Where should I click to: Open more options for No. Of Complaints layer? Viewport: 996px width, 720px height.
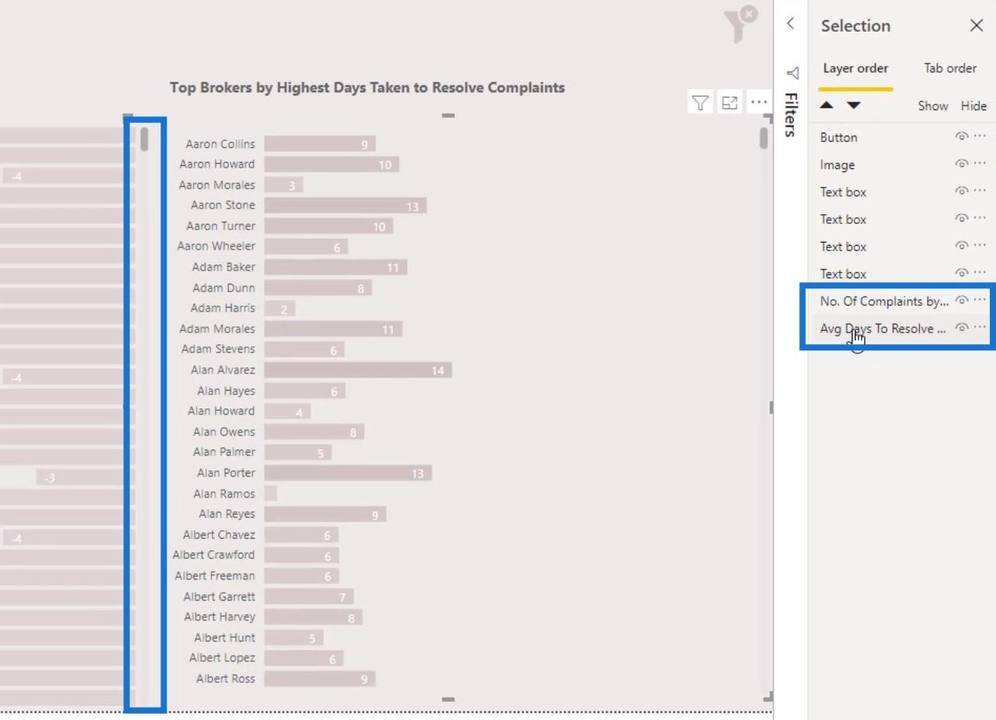click(x=980, y=300)
